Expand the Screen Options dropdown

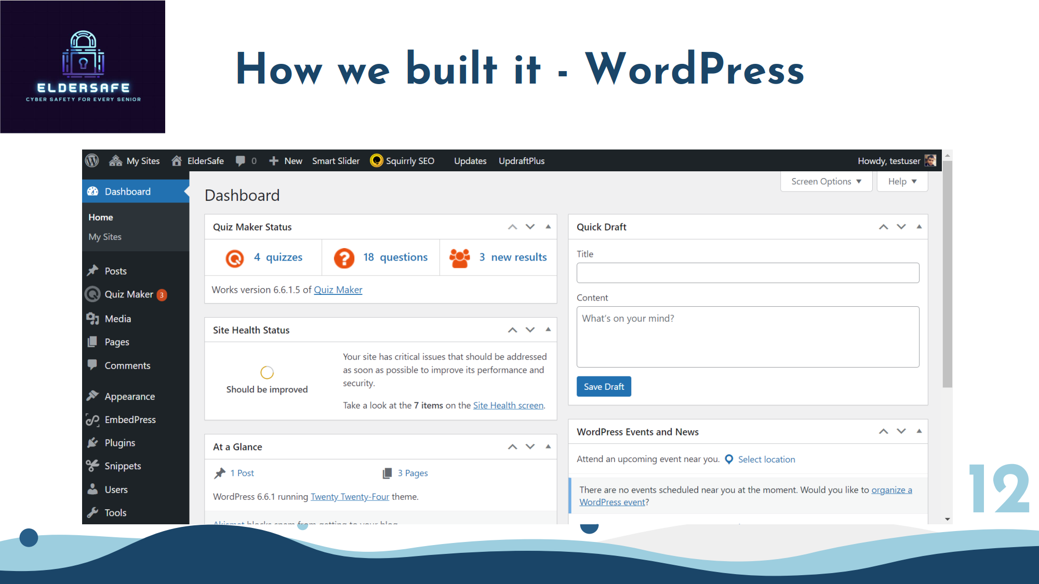[x=826, y=182]
